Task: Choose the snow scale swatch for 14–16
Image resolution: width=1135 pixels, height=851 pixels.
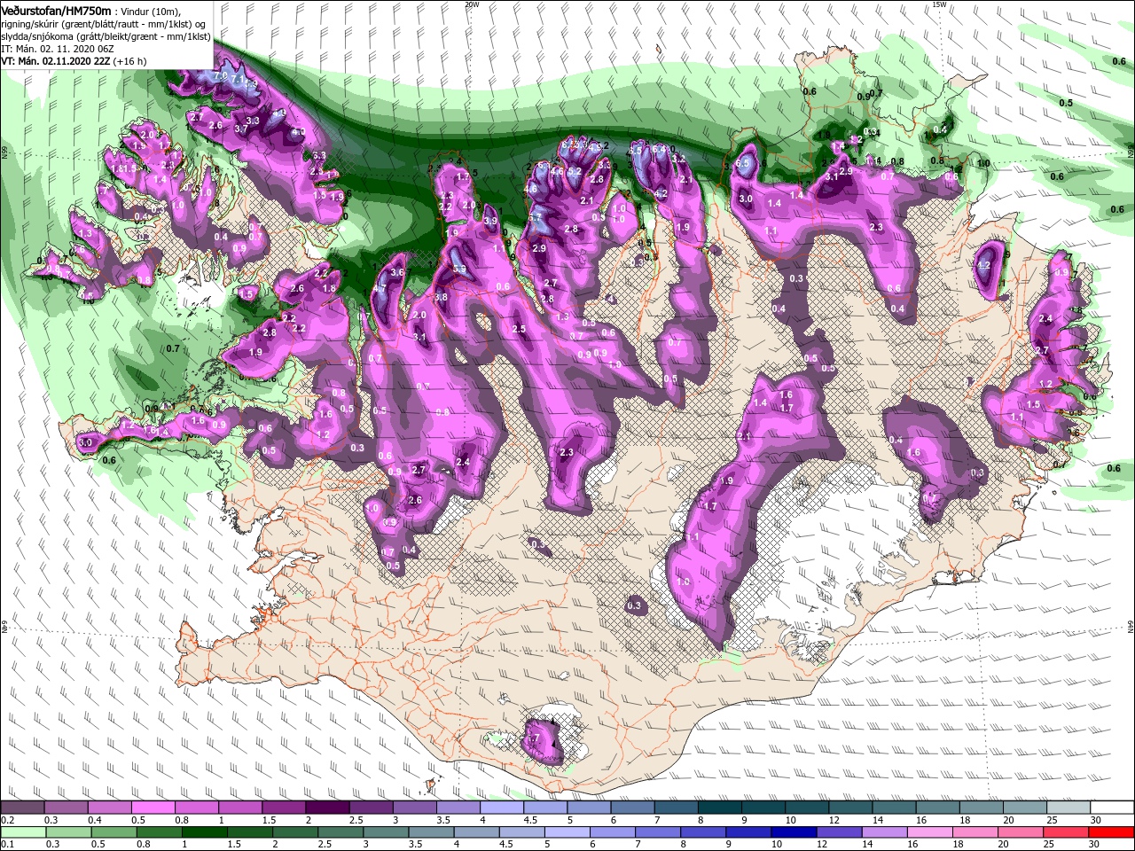Action: pos(895,808)
